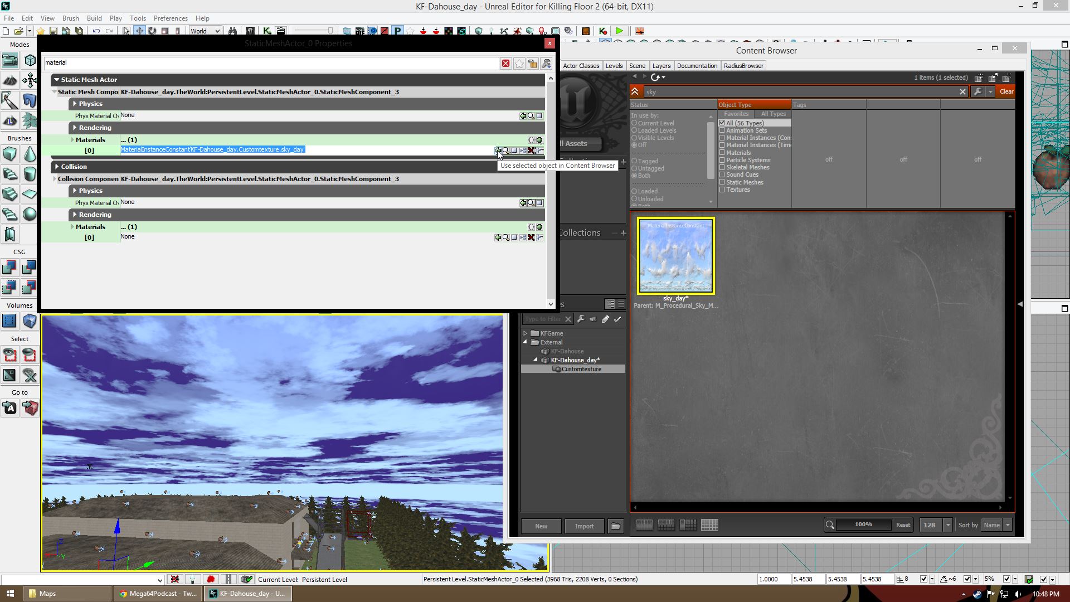Enable the Textures object type filter
Image resolution: width=1070 pixels, height=602 pixels.
722,190
